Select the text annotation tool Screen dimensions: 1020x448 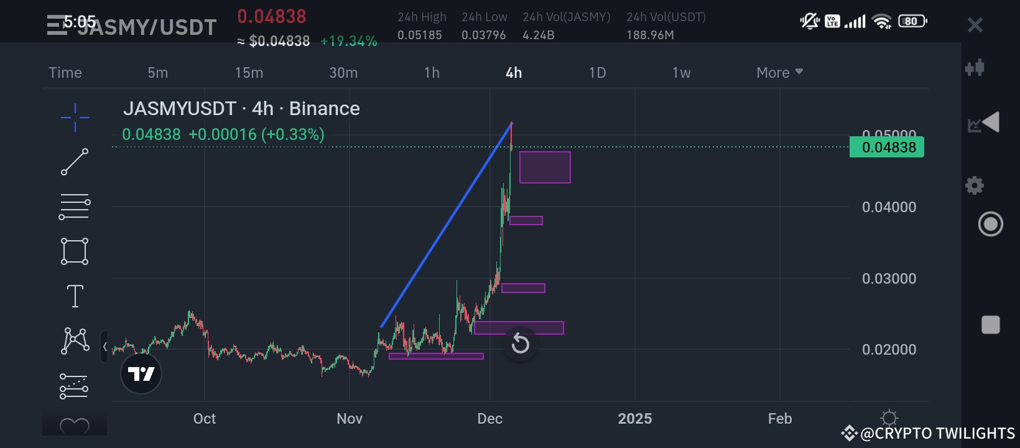coord(74,296)
